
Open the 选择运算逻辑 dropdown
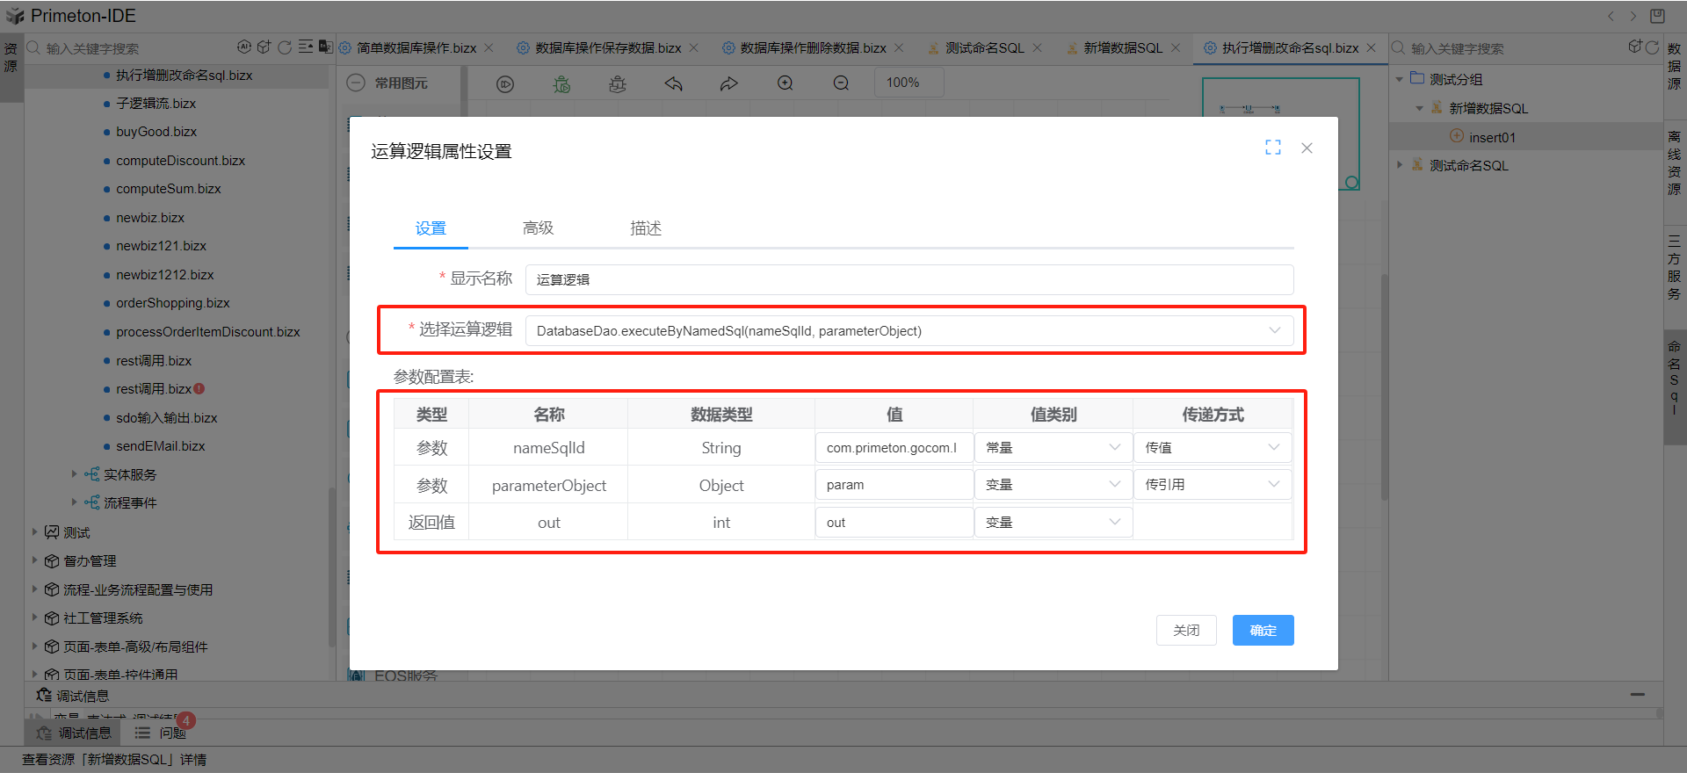[x=909, y=331]
